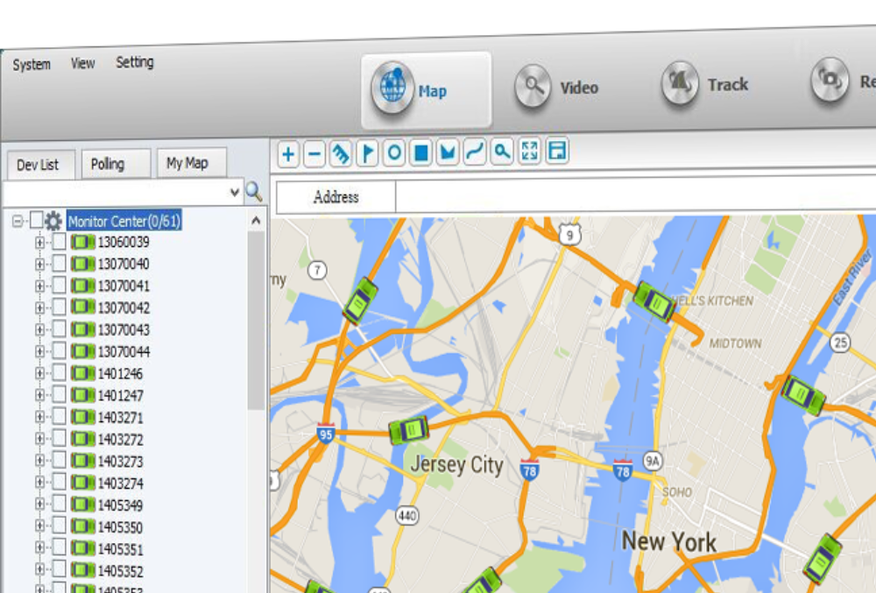
Task: Click the green device icon of 1405350
Action: [x=82, y=526]
